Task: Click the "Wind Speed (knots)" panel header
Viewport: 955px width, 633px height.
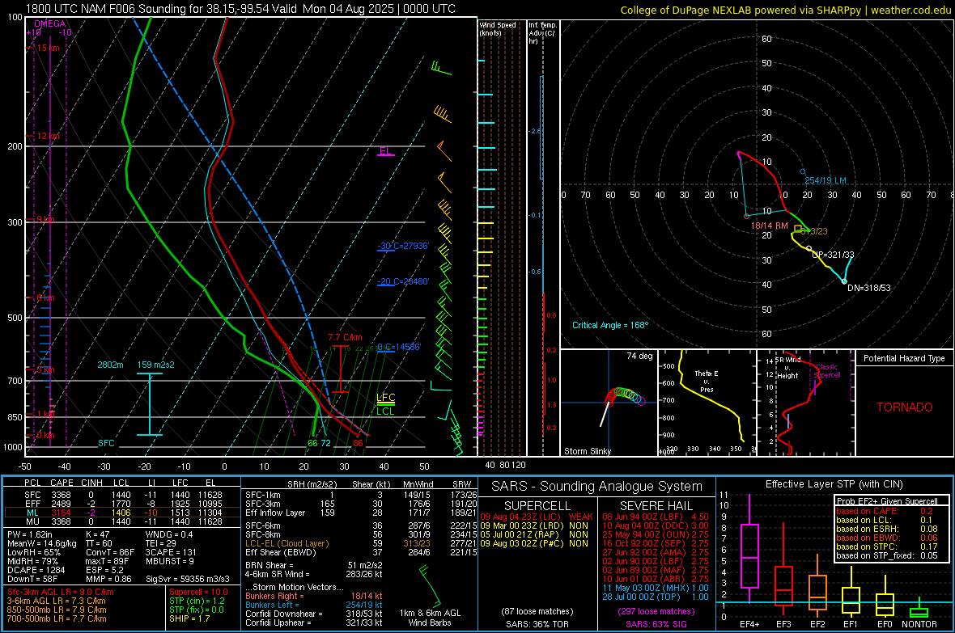Action: (498, 28)
